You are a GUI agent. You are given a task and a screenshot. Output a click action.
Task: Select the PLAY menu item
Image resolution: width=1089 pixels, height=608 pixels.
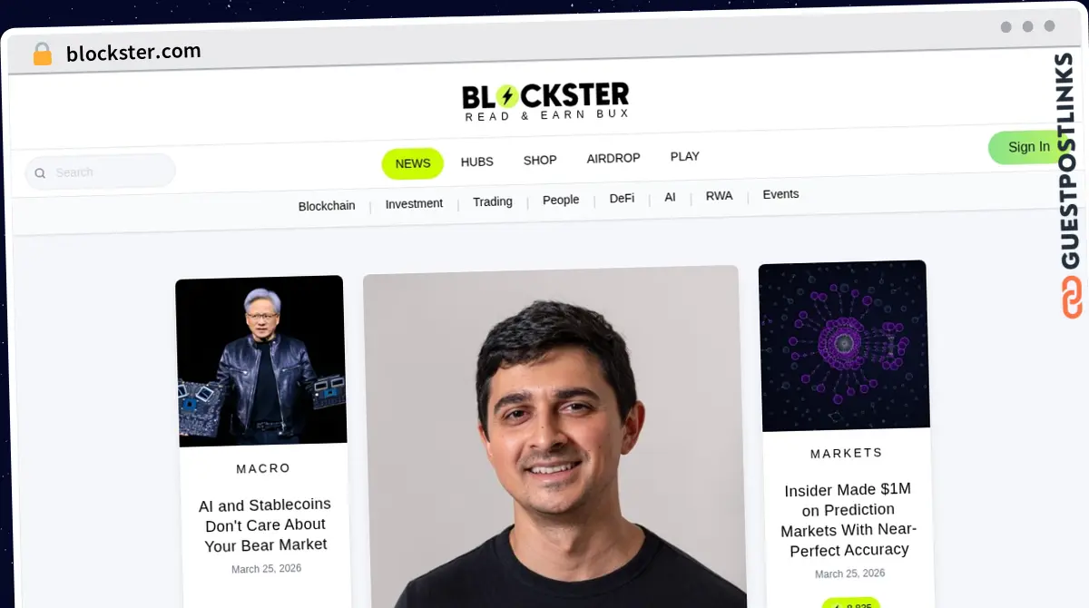[x=685, y=156]
